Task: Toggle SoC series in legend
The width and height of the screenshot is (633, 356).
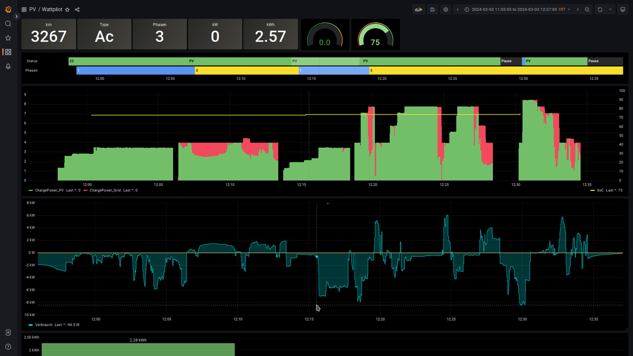Action: (600, 190)
